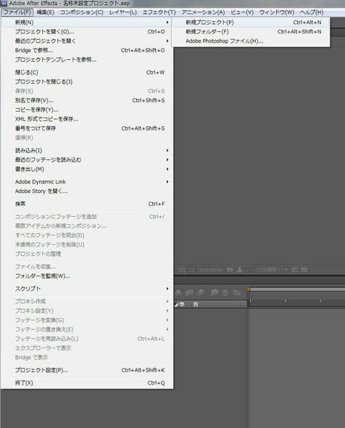
Task: Click the Region of Interest icon
Action: (x=294, y=270)
